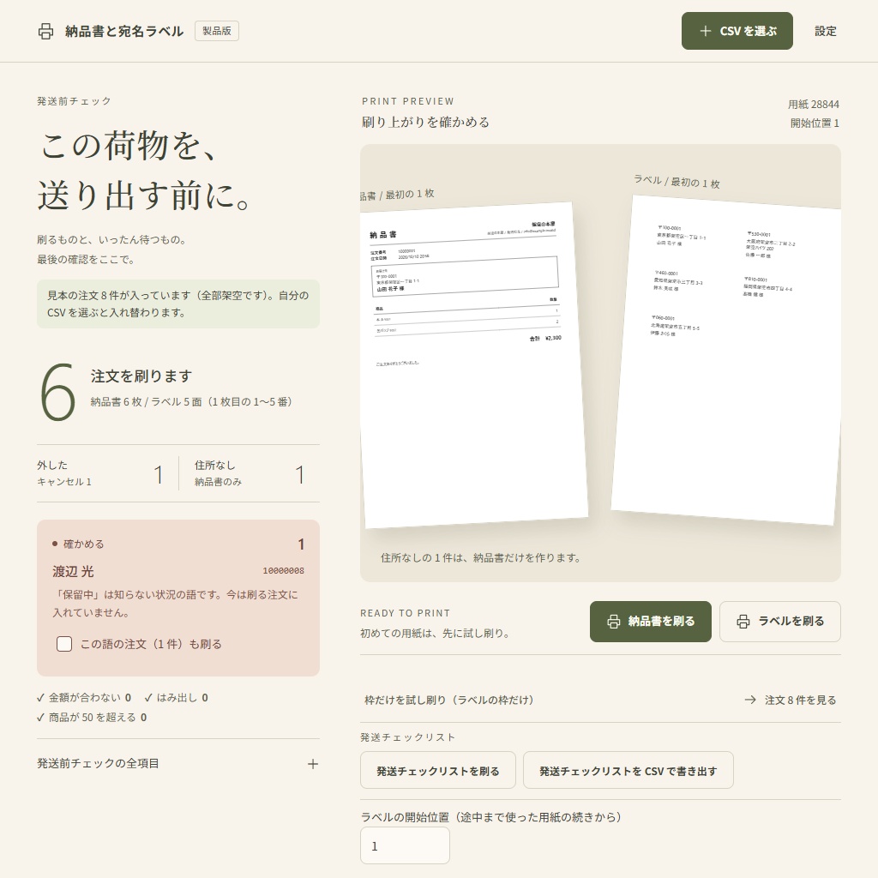Print packing slips with 納品書を刷る
878x878 pixels.
[650, 622]
